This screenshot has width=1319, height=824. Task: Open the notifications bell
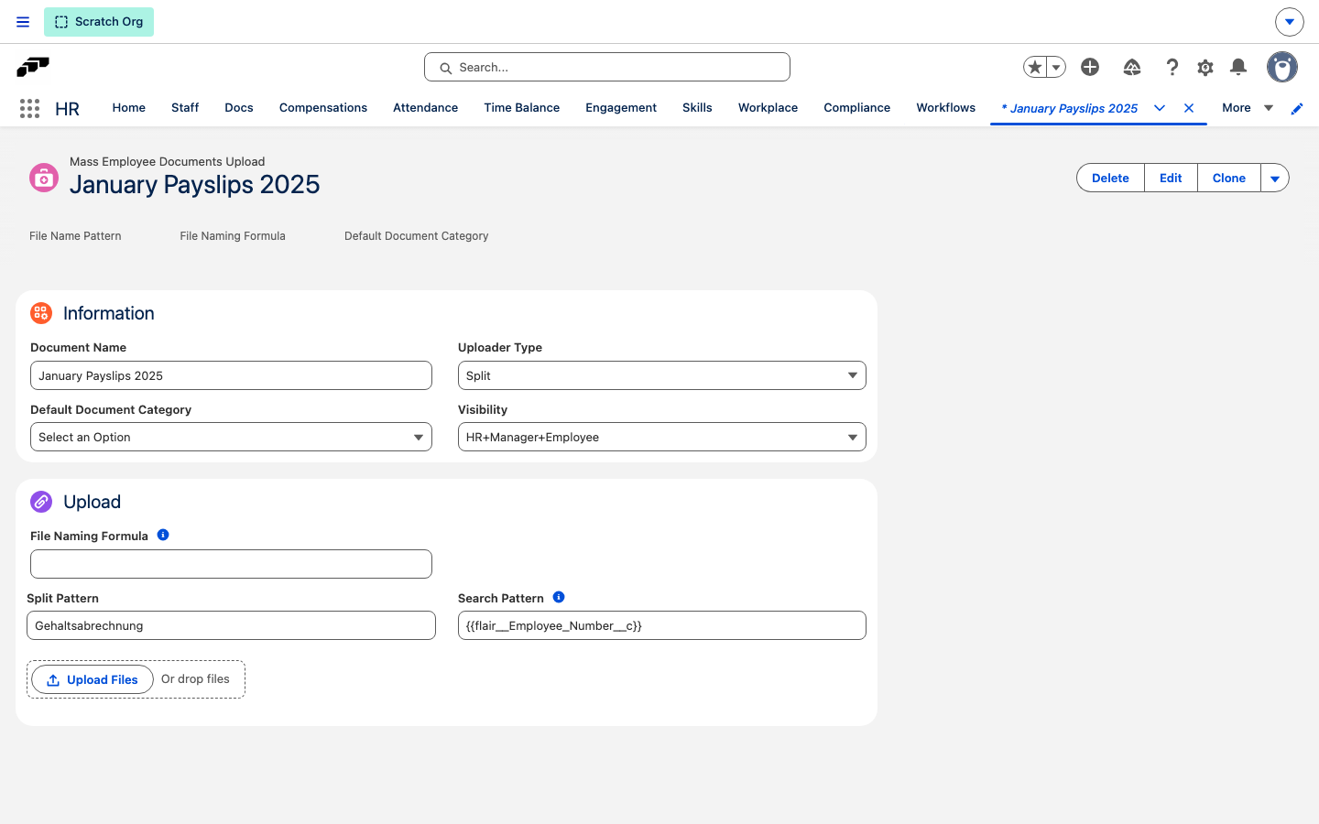pyautogui.click(x=1238, y=67)
